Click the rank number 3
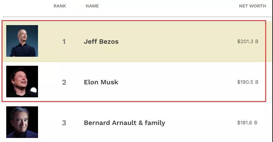This screenshot has height=142, width=273. [64, 123]
